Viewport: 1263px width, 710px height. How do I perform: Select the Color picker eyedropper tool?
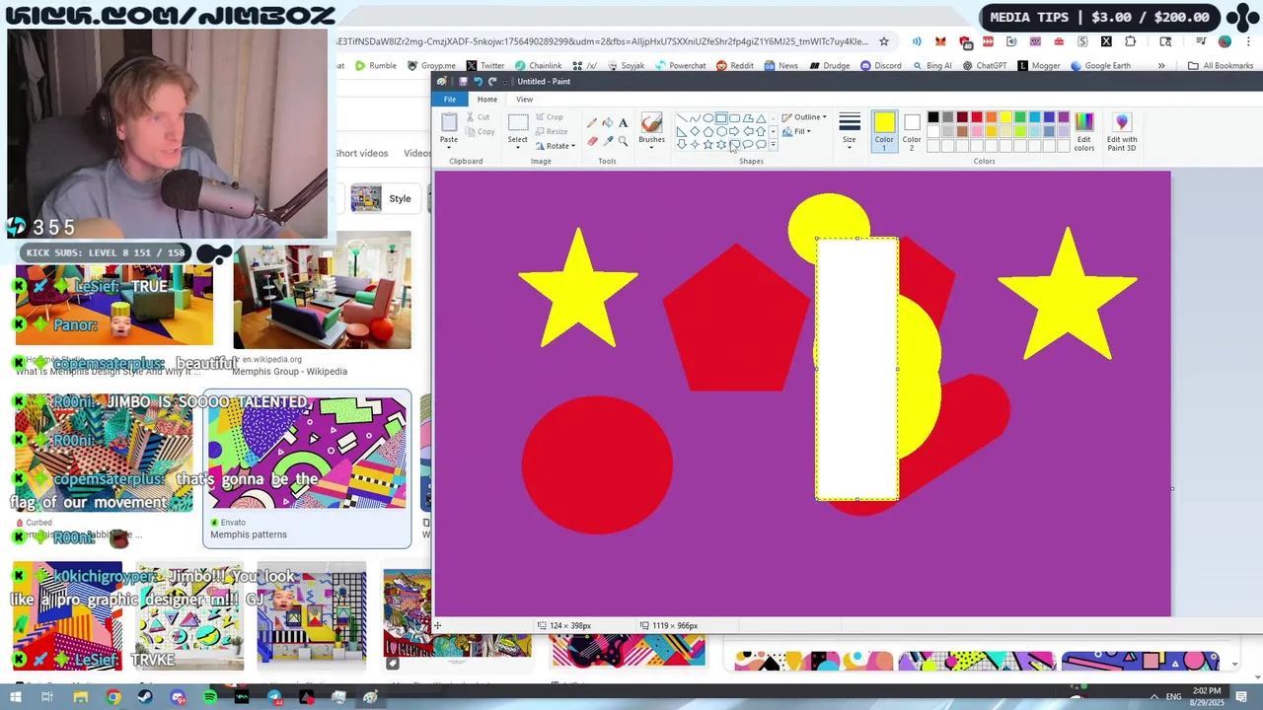coord(607,141)
